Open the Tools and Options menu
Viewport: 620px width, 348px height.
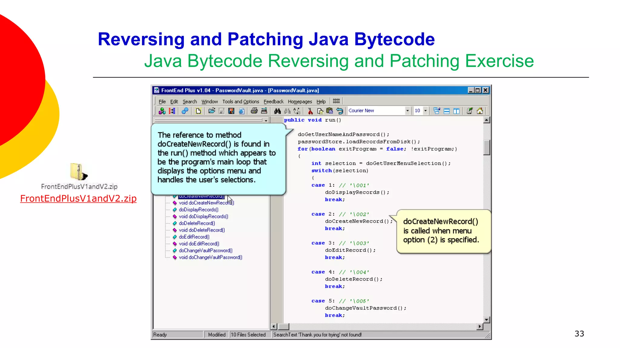[241, 101]
